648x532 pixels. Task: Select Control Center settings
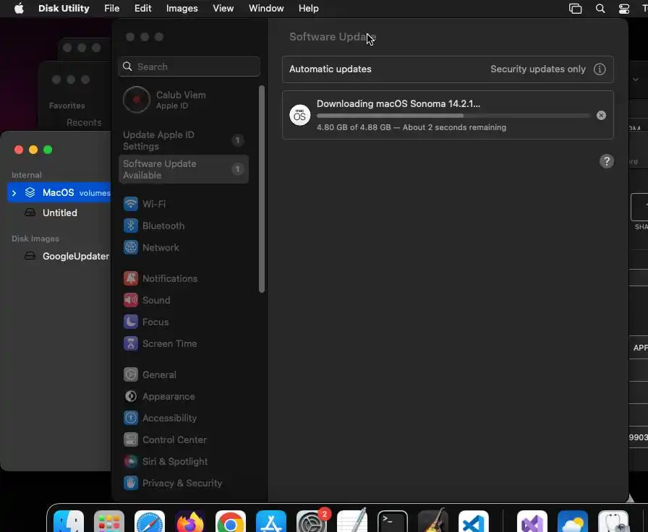[x=165, y=439]
